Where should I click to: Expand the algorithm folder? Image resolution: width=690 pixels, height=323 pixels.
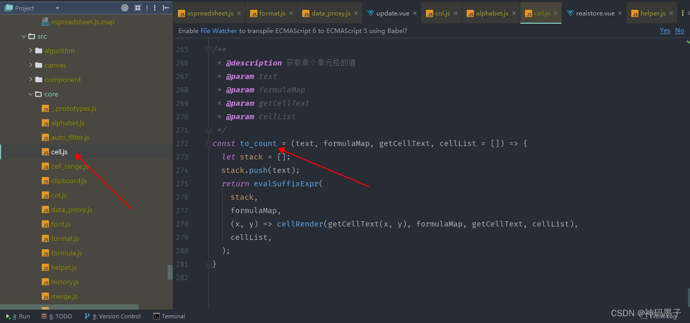[x=31, y=51]
